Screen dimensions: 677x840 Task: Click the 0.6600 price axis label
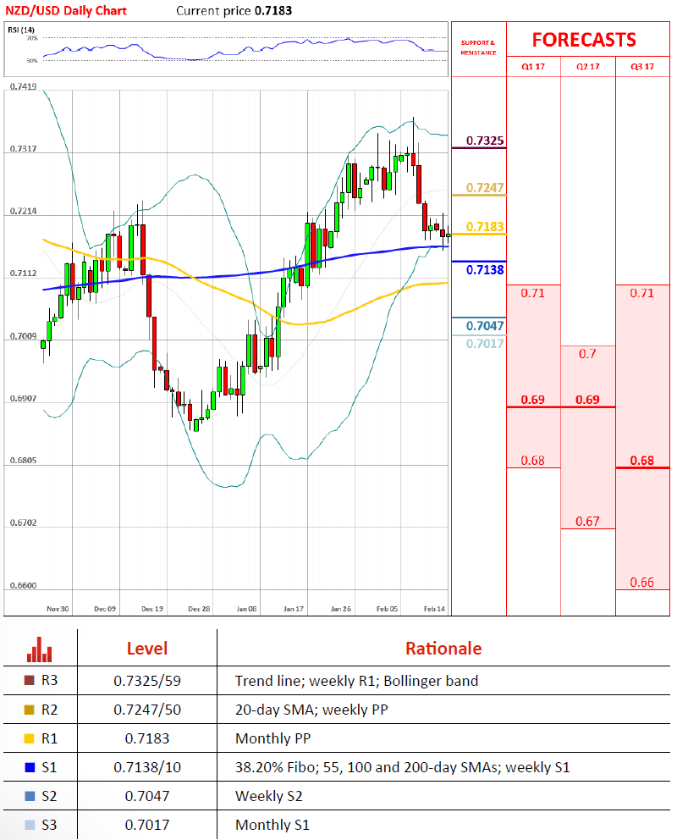(x=24, y=585)
